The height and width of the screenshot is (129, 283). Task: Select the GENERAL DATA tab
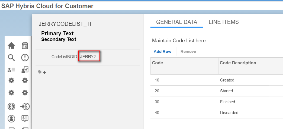(176, 22)
